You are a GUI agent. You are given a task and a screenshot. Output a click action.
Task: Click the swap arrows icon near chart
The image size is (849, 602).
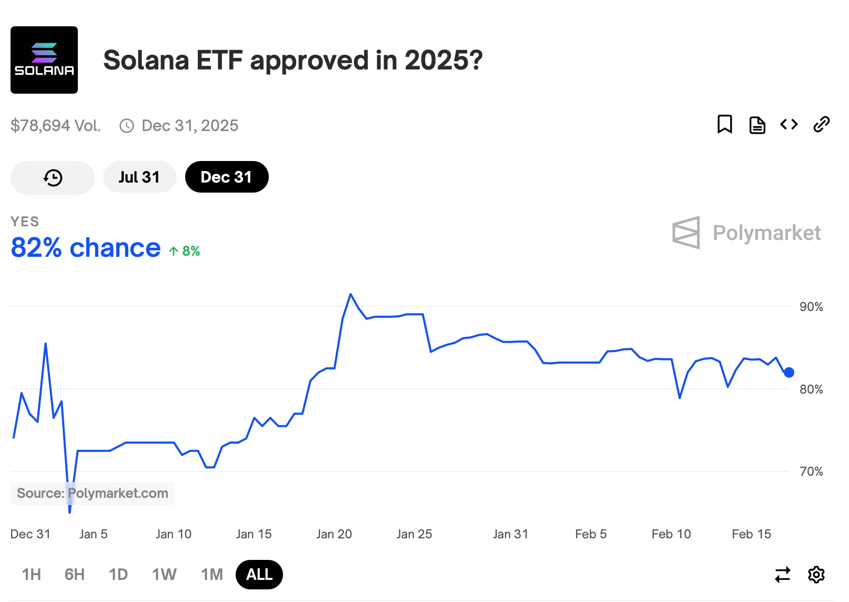782,575
